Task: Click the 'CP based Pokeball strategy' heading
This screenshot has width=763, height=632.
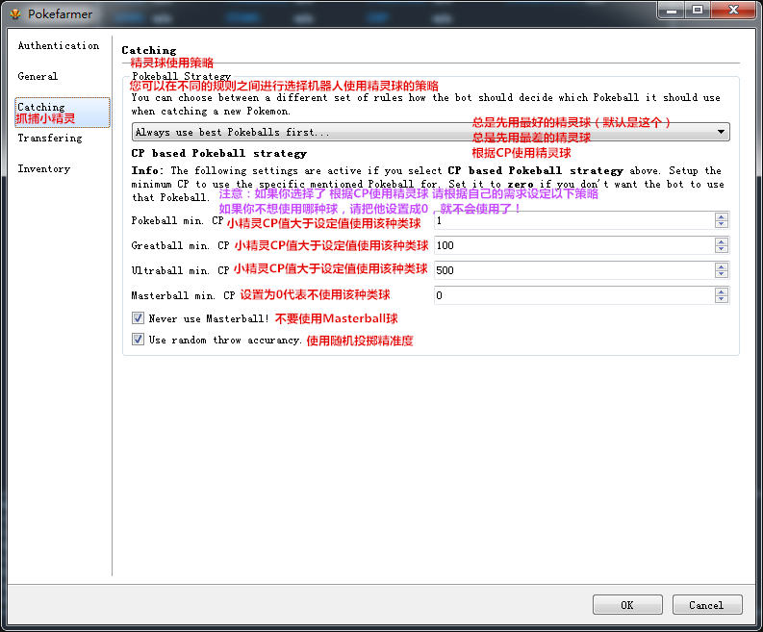Action: pyautogui.click(x=219, y=153)
